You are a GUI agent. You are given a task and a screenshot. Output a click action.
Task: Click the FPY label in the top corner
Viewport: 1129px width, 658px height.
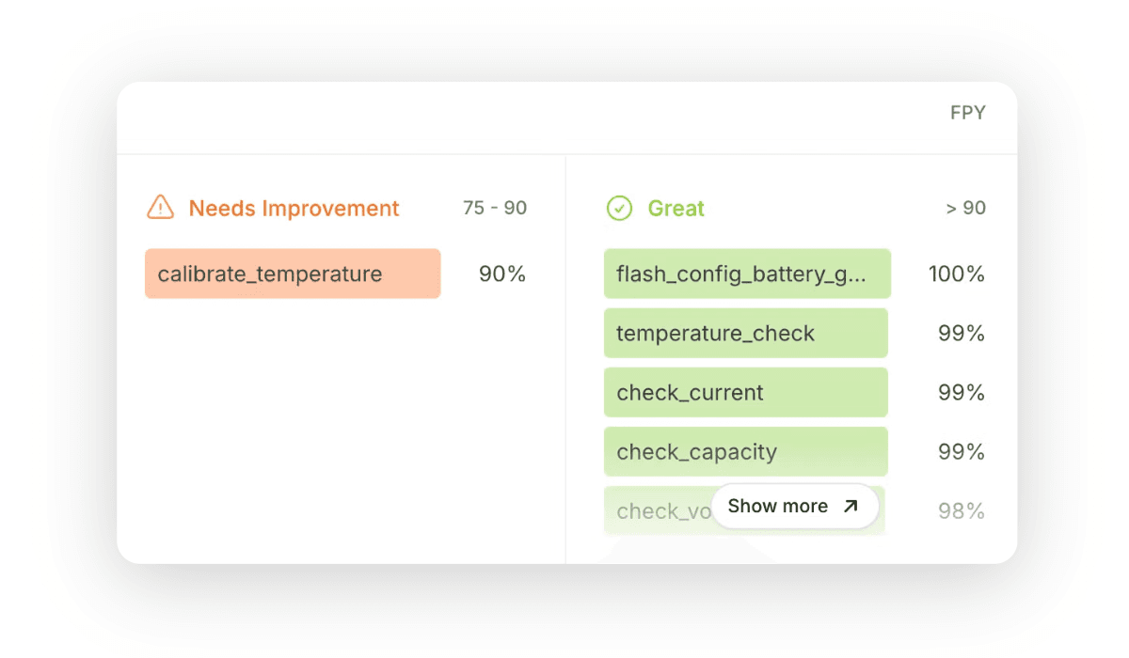pos(968,112)
